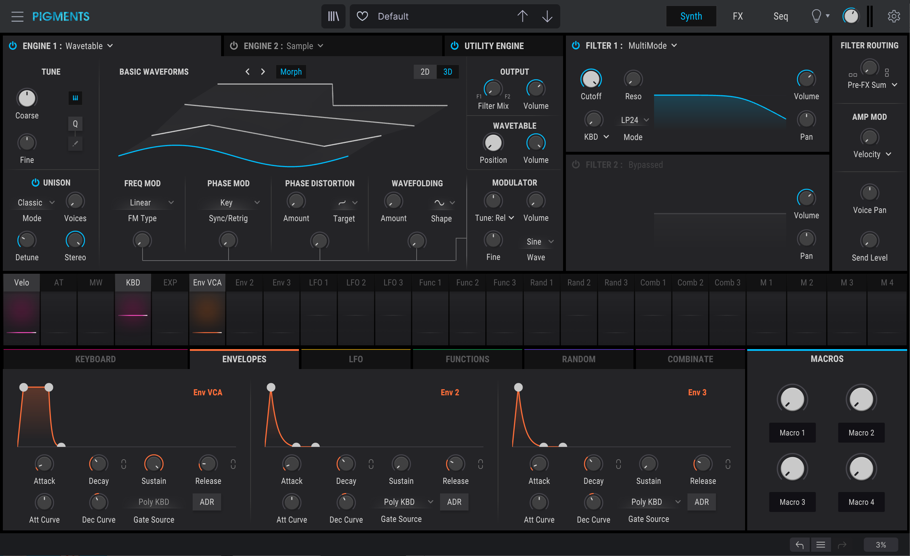Image resolution: width=910 pixels, height=556 pixels.
Task: Open Amp Mod Velocity dropdown
Action: (872, 154)
